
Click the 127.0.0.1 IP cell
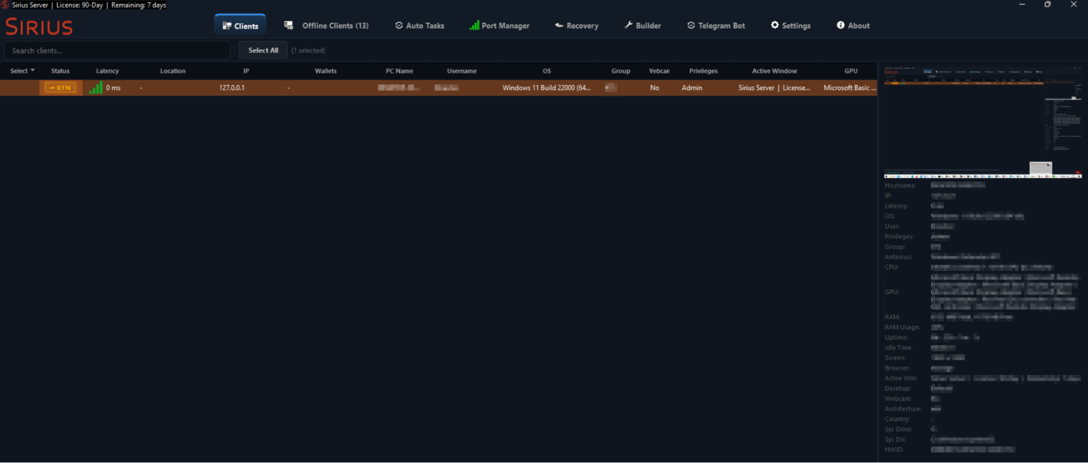[x=232, y=88]
